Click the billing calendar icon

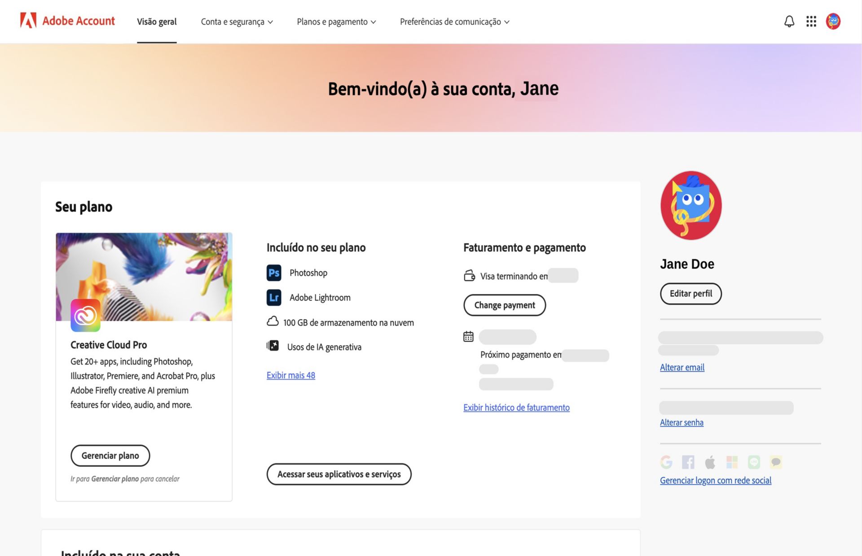click(x=468, y=336)
